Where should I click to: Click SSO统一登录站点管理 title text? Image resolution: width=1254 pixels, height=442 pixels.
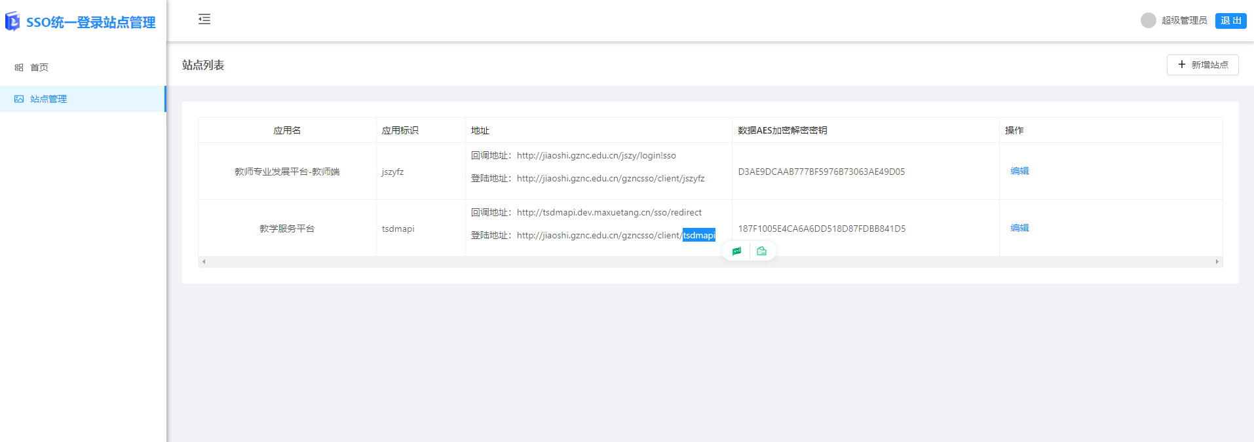click(x=91, y=22)
